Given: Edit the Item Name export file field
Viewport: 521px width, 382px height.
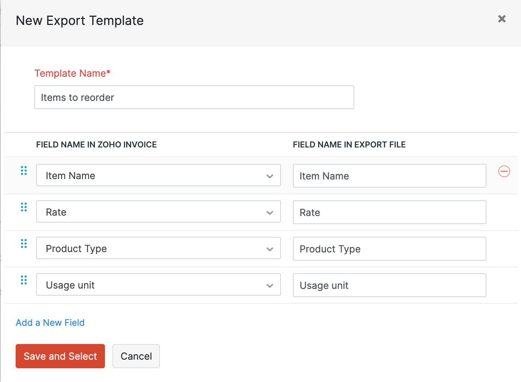Looking at the screenshot, I should click(389, 176).
